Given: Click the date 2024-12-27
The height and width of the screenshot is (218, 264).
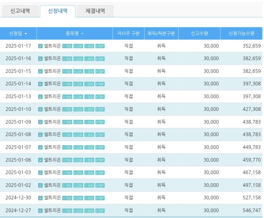Looking at the screenshot, I should [x=18, y=210].
